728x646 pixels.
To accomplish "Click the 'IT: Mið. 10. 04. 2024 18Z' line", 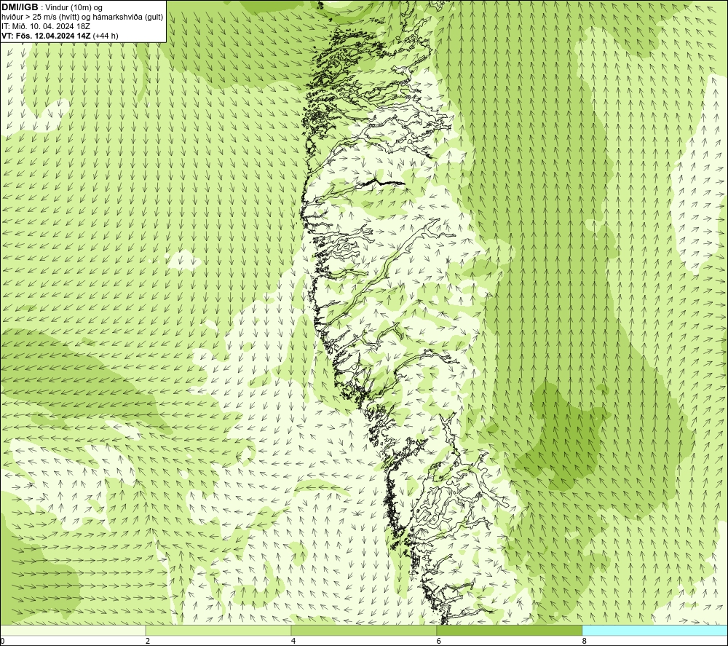I will pyautogui.click(x=46, y=26).
